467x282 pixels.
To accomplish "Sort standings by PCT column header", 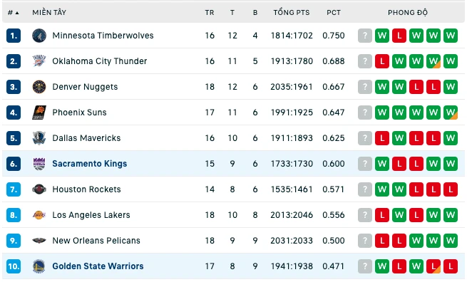I will coord(334,13).
